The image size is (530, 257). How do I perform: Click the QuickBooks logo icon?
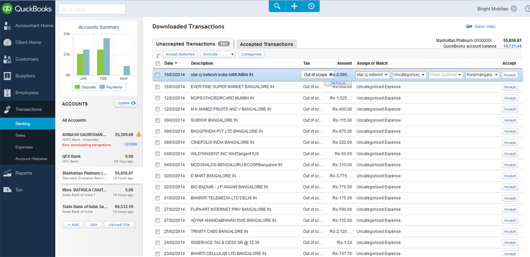click(7, 9)
